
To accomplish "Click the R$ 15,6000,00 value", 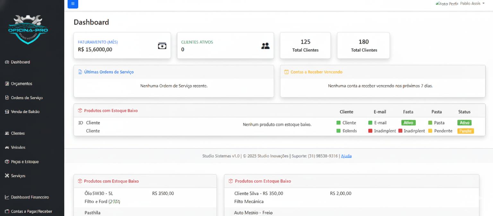I will click(x=95, y=50).
